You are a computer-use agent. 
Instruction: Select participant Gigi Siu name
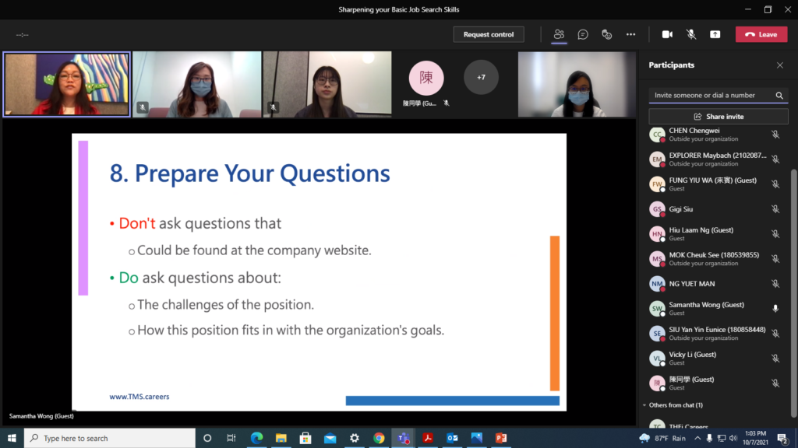click(681, 209)
